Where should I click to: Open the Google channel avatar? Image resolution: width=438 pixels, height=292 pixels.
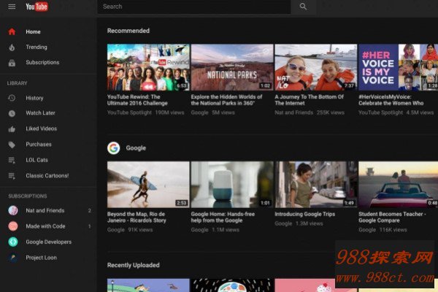coord(114,148)
